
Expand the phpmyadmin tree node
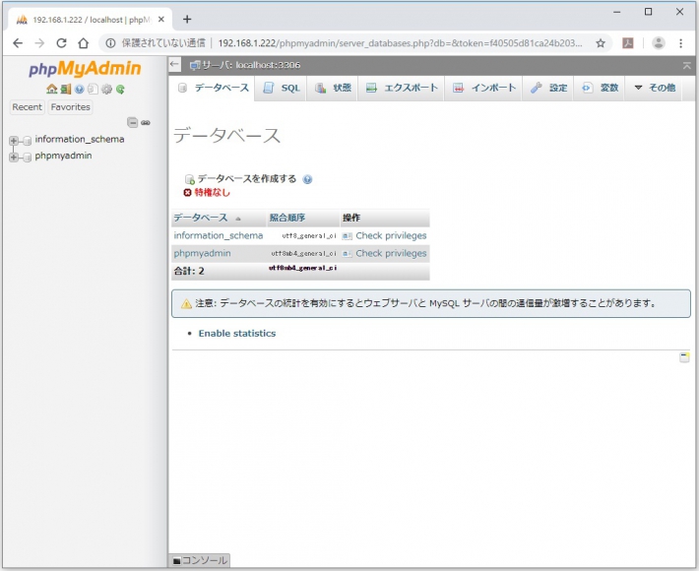(14, 157)
